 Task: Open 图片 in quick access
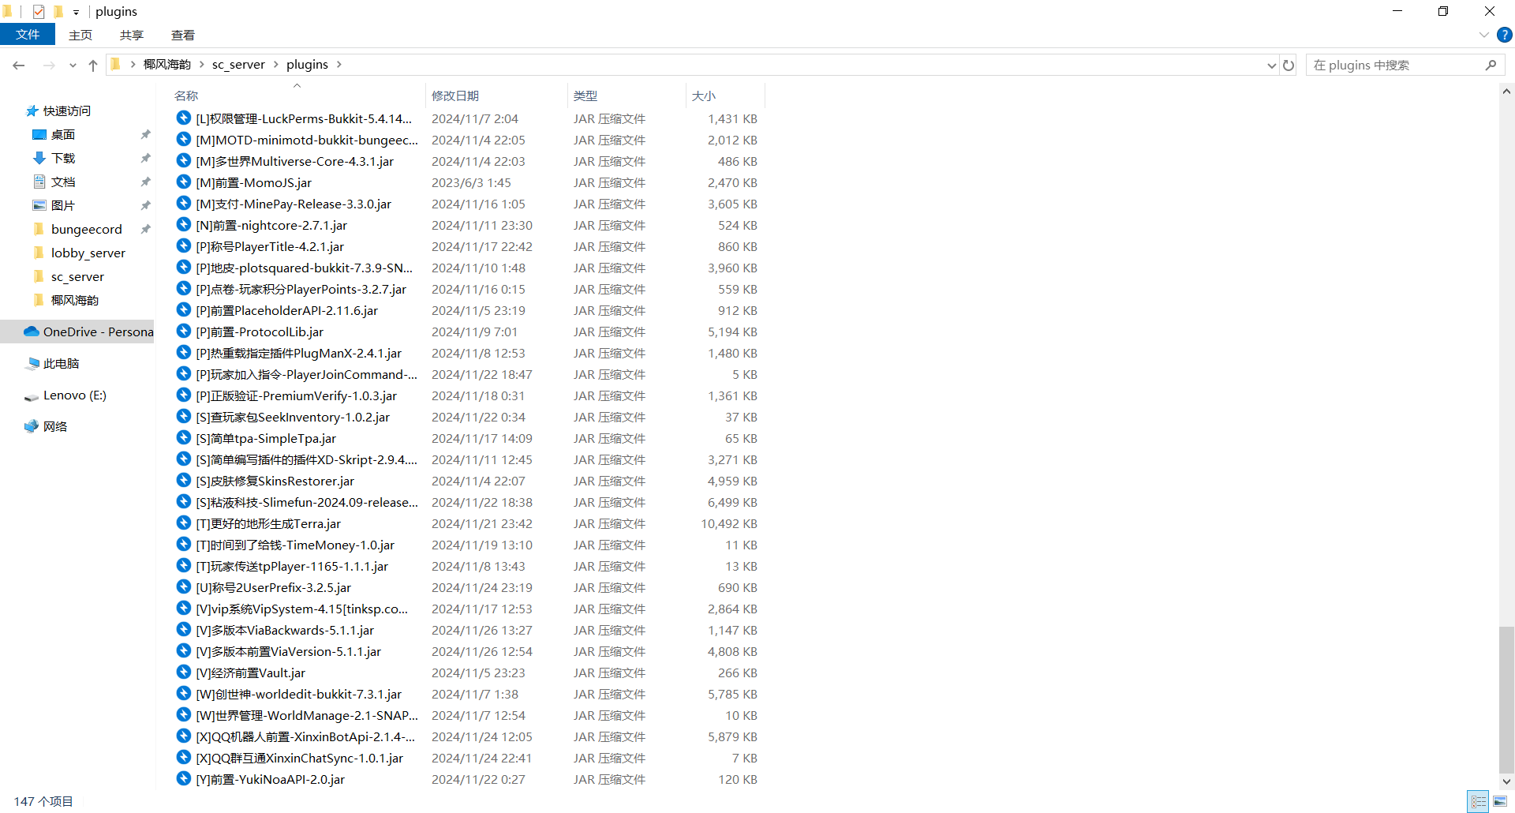pyautogui.click(x=63, y=206)
